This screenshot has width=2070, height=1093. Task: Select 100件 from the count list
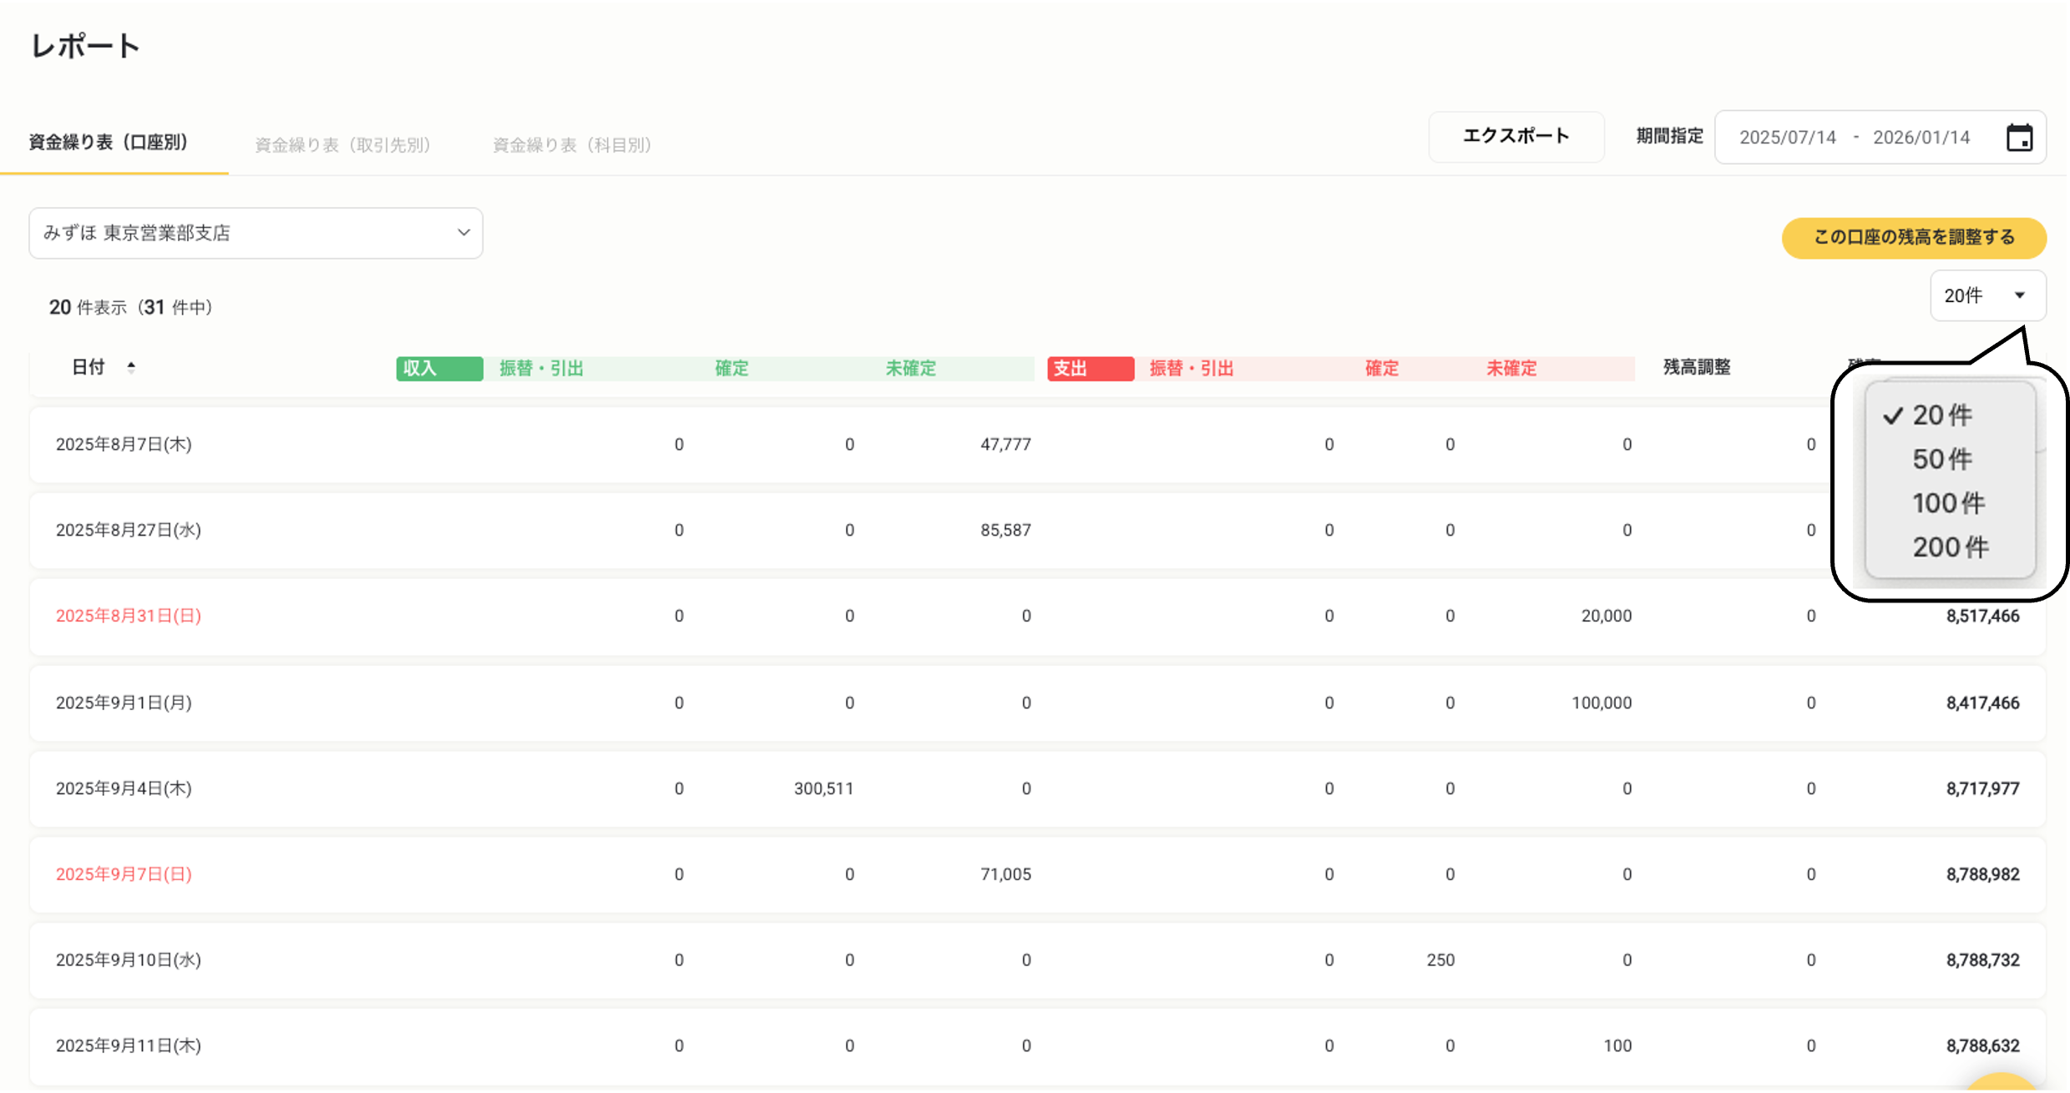(1949, 502)
